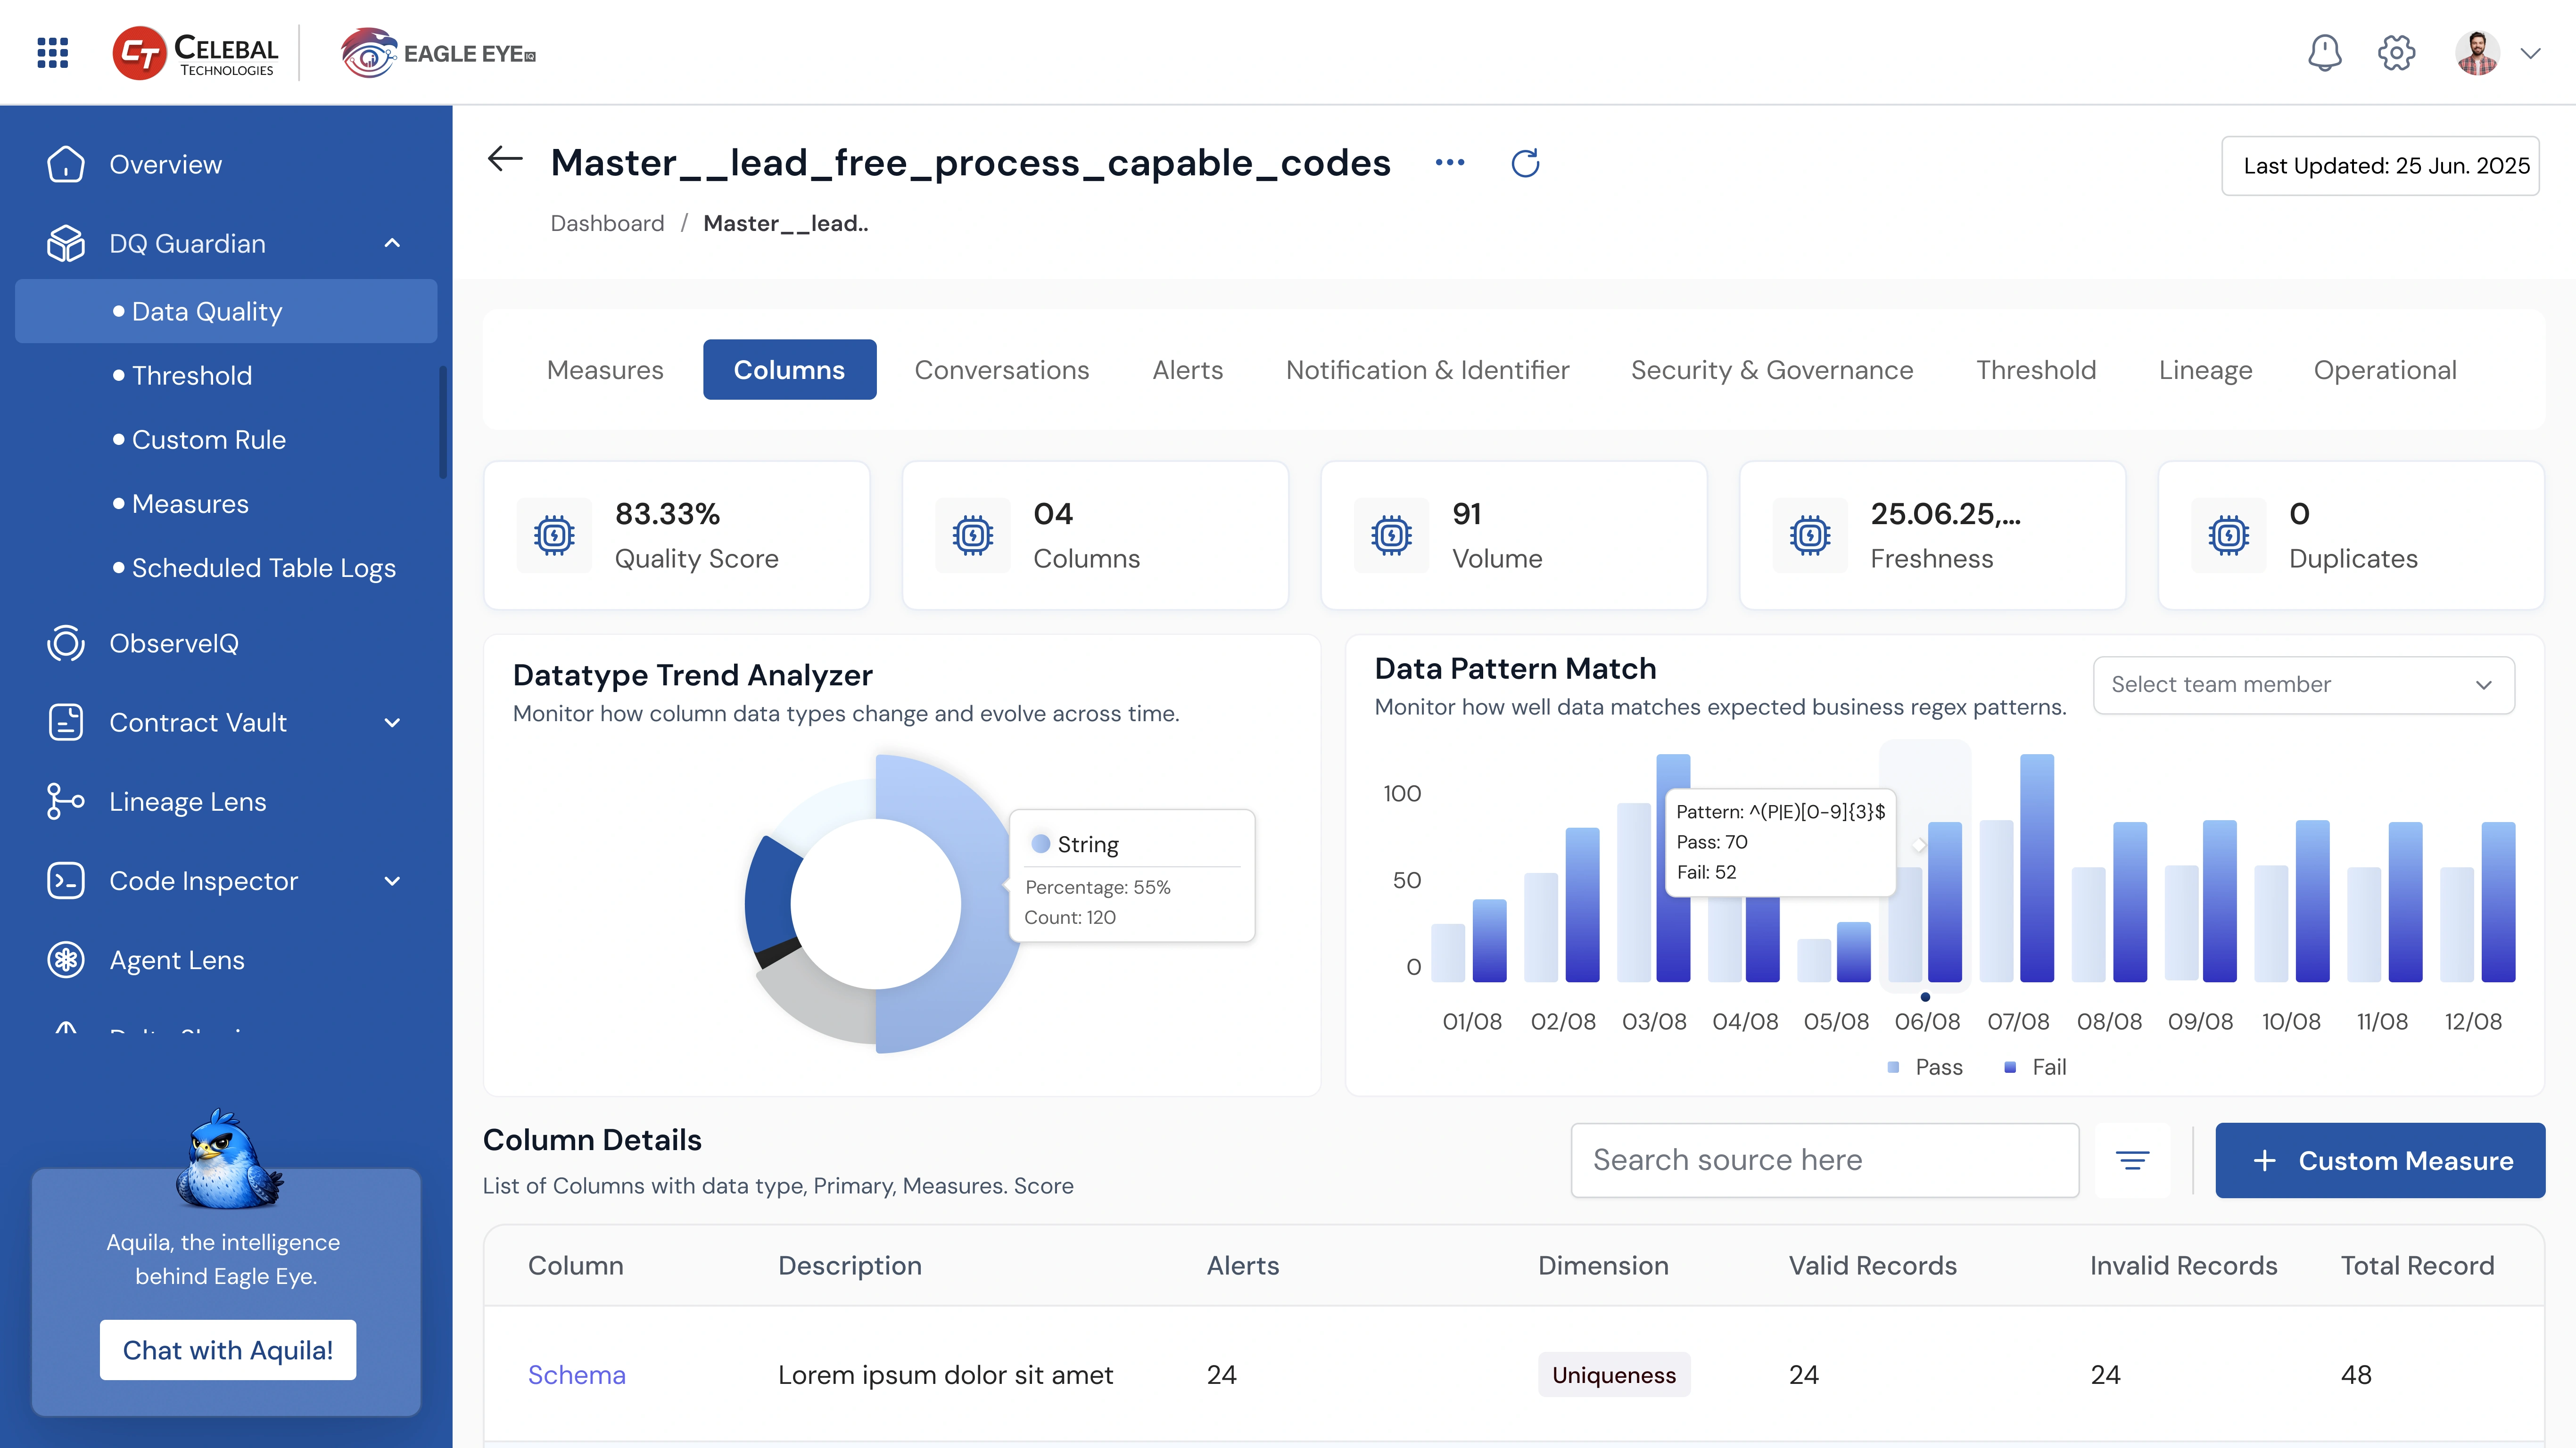Open the settings gear

point(2396,53)
